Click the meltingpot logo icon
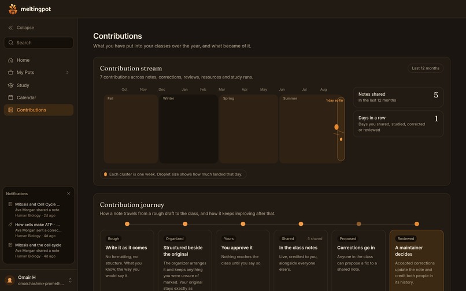The height and width of the screenshot is (291, 466). [x=13, y=9]
